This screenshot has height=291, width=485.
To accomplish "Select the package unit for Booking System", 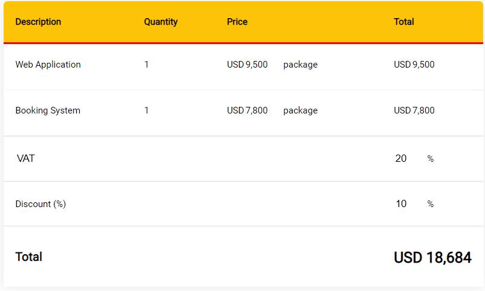I will click(301, 110).
